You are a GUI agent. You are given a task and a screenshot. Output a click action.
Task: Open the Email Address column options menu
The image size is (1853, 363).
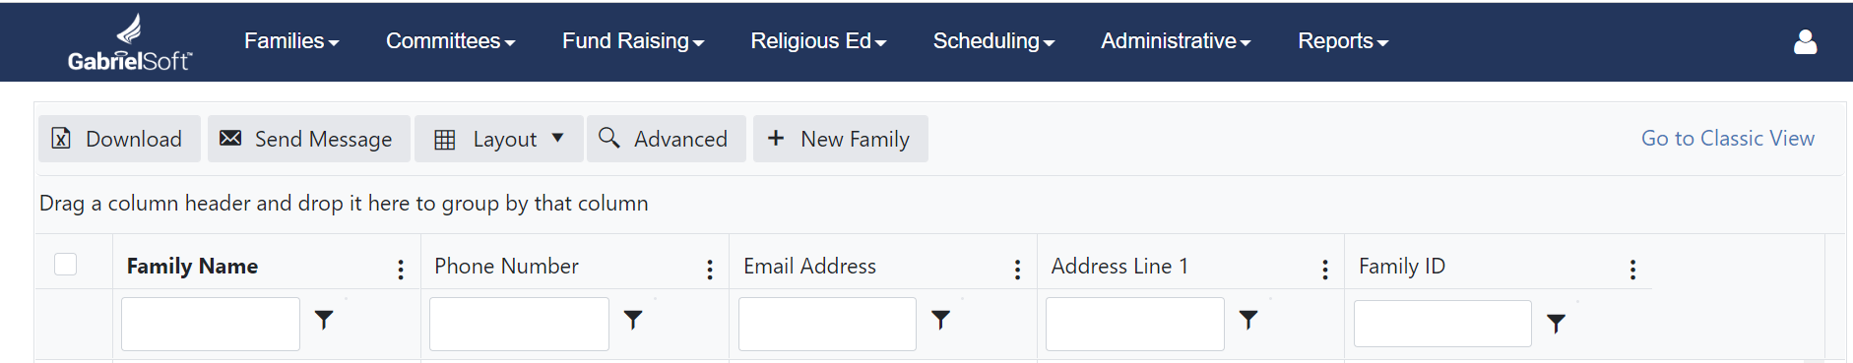coord(1017,269)
